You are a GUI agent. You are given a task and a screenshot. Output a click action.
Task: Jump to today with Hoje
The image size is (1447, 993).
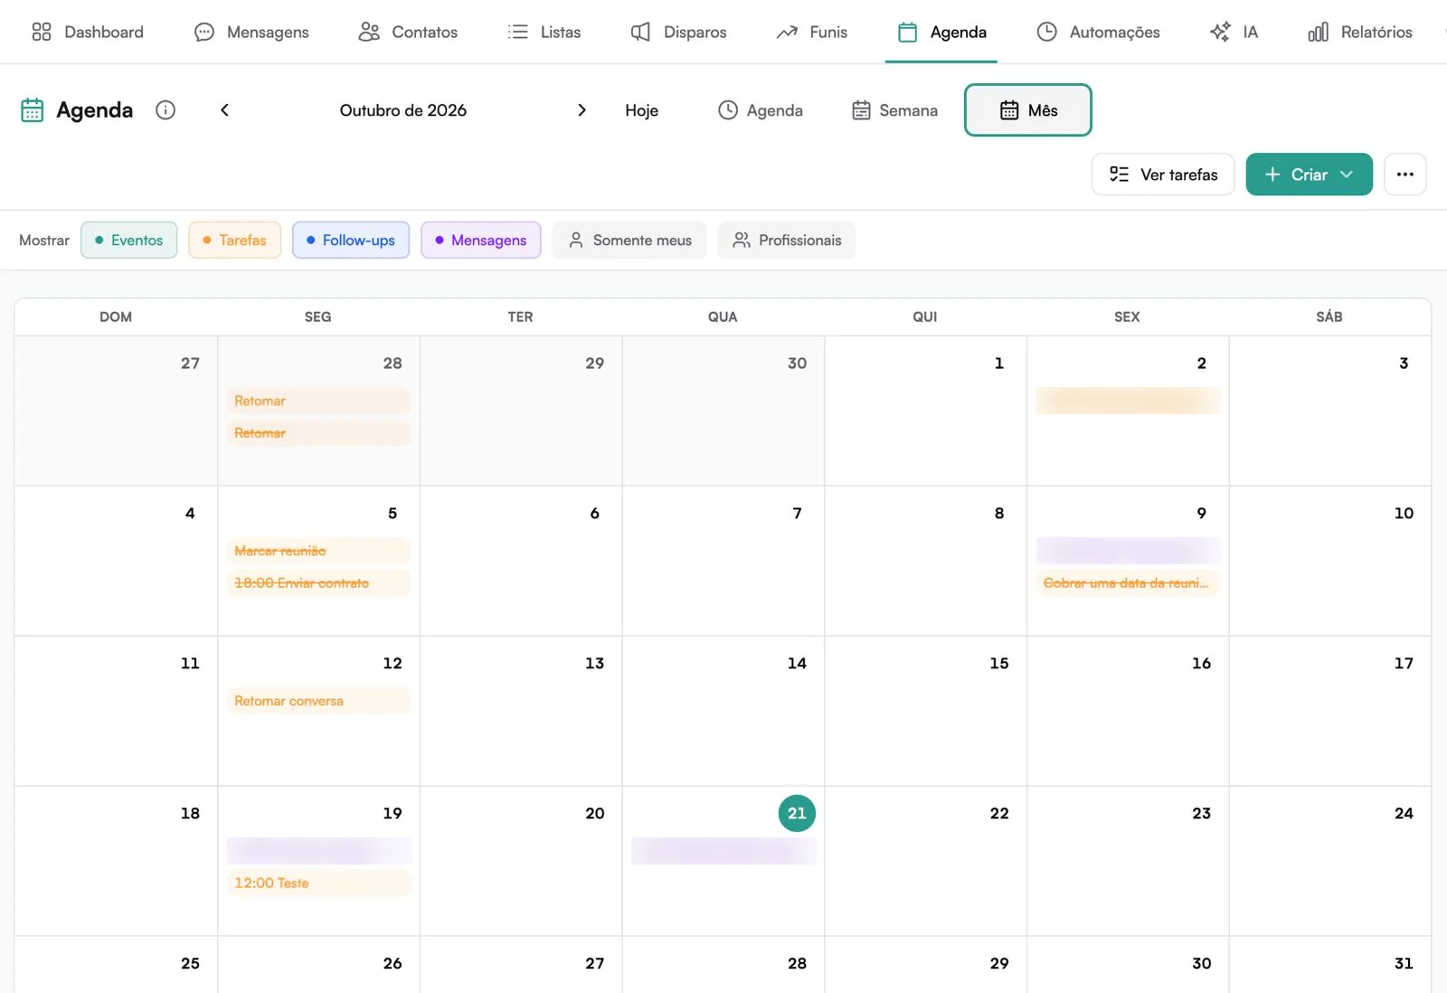(641, 109)
